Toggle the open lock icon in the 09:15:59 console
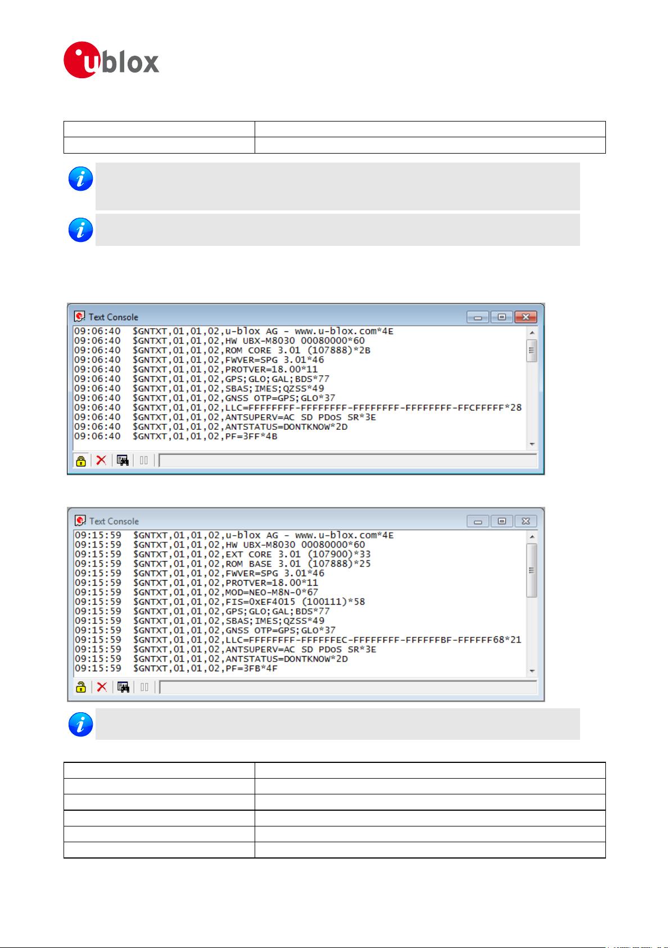The height and width of the screenshot is (948, 670). point(82,687)
